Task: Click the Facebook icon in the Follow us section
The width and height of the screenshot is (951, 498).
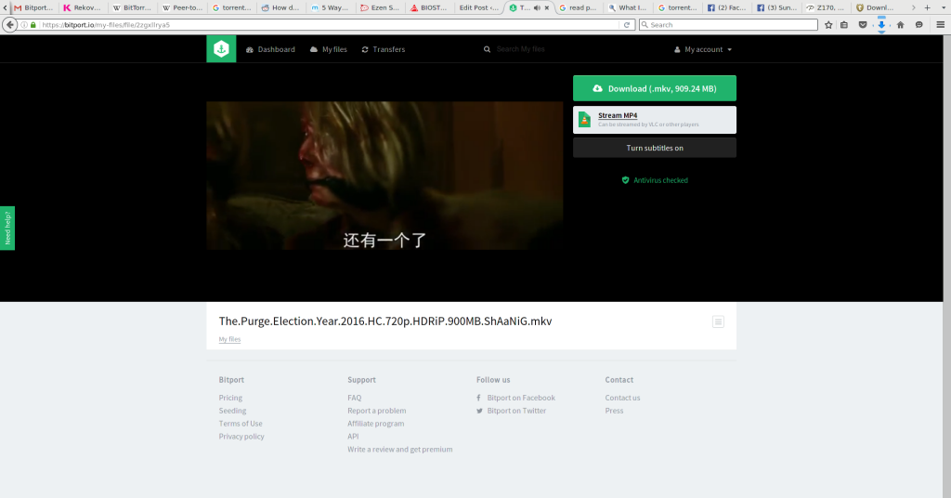Action: (478, 398)
